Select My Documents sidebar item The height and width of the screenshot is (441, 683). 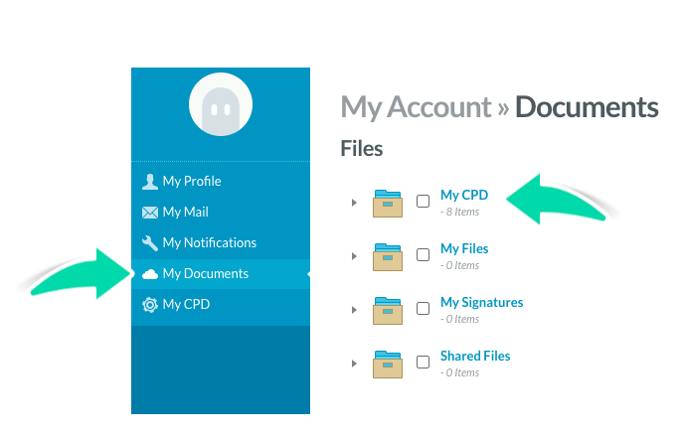click(x=221, y=274)
